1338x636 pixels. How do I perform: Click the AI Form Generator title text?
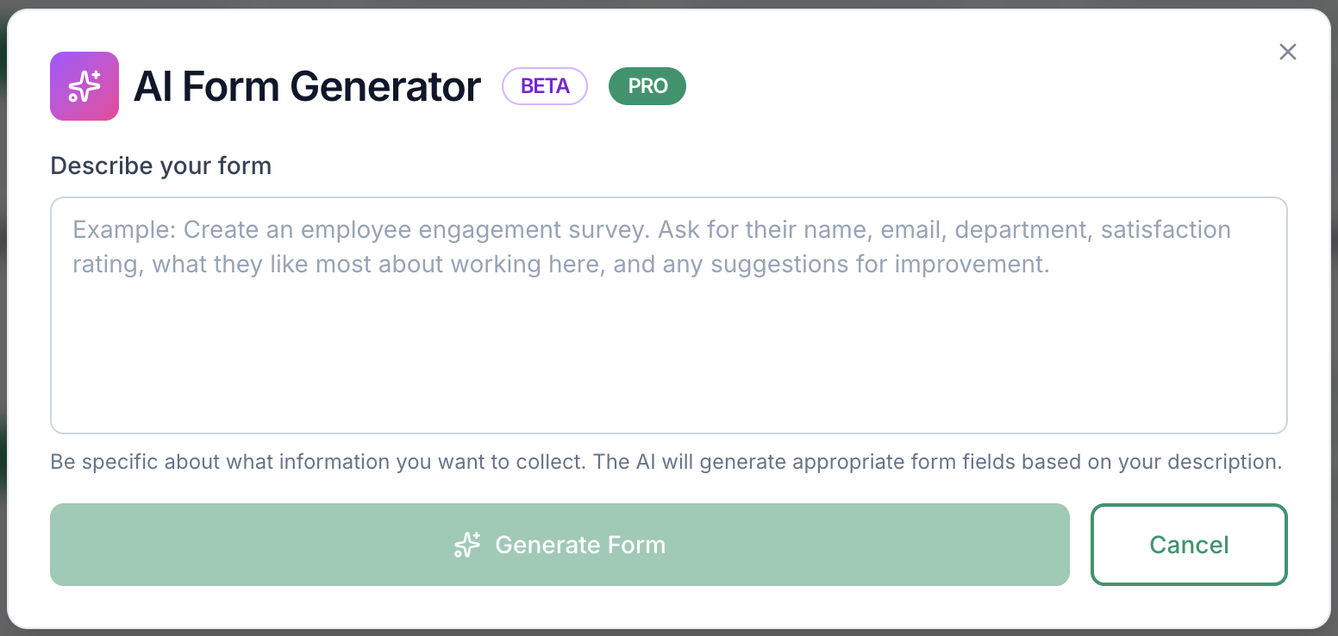[307, 86]
